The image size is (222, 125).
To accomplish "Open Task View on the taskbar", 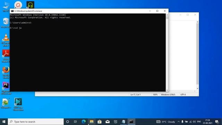I will pyautogui.click(x=75, y=122).
